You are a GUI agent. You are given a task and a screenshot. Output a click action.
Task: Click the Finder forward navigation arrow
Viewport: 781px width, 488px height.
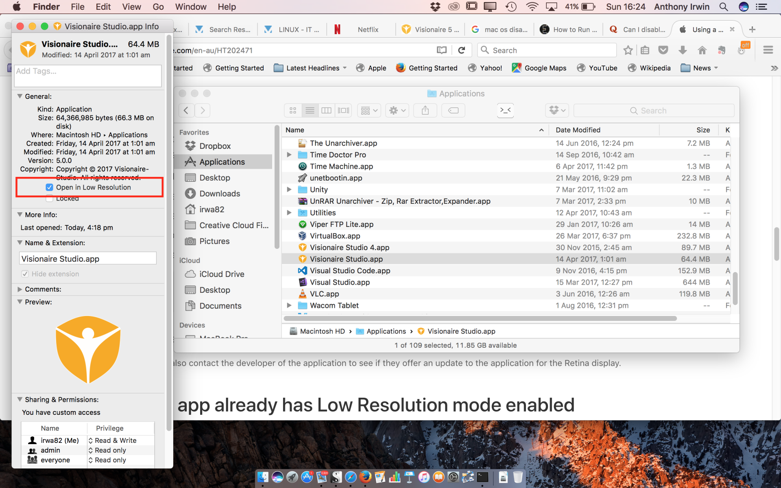click(x=203, y=110)
